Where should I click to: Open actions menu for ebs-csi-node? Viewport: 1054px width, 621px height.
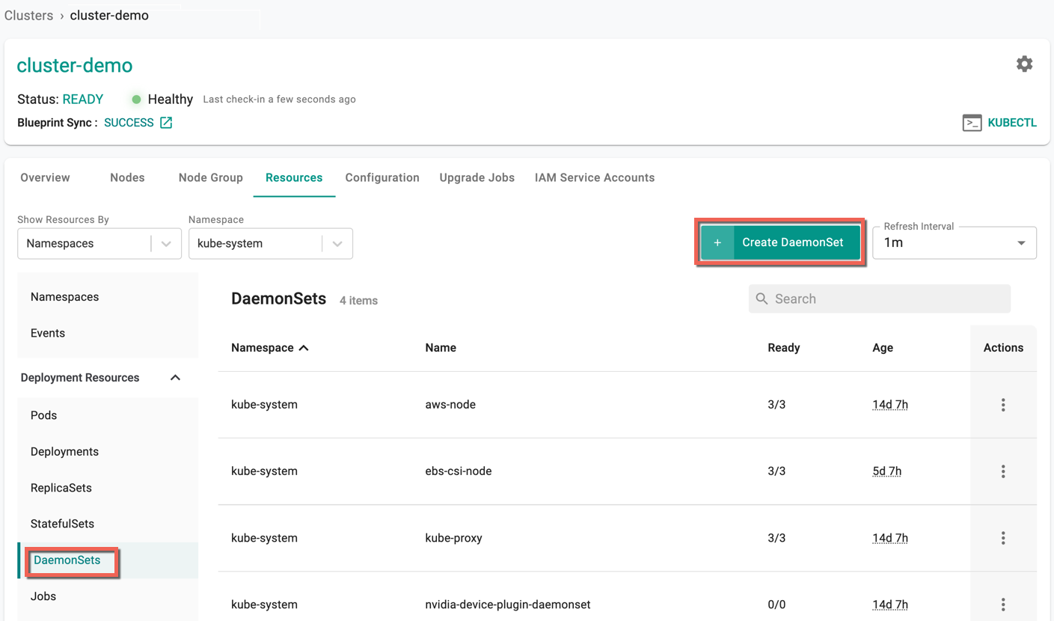1003,471
